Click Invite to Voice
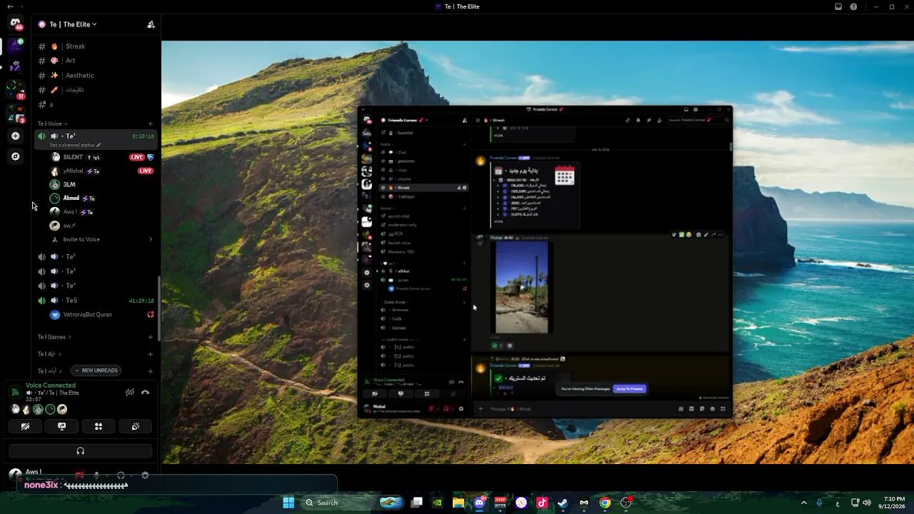The image size is (914, 514). tap(81, 239)
